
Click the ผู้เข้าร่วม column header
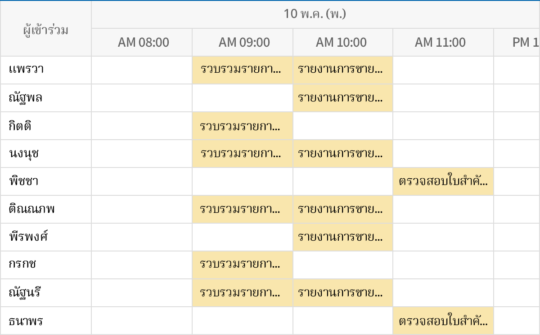click(45, 30)
